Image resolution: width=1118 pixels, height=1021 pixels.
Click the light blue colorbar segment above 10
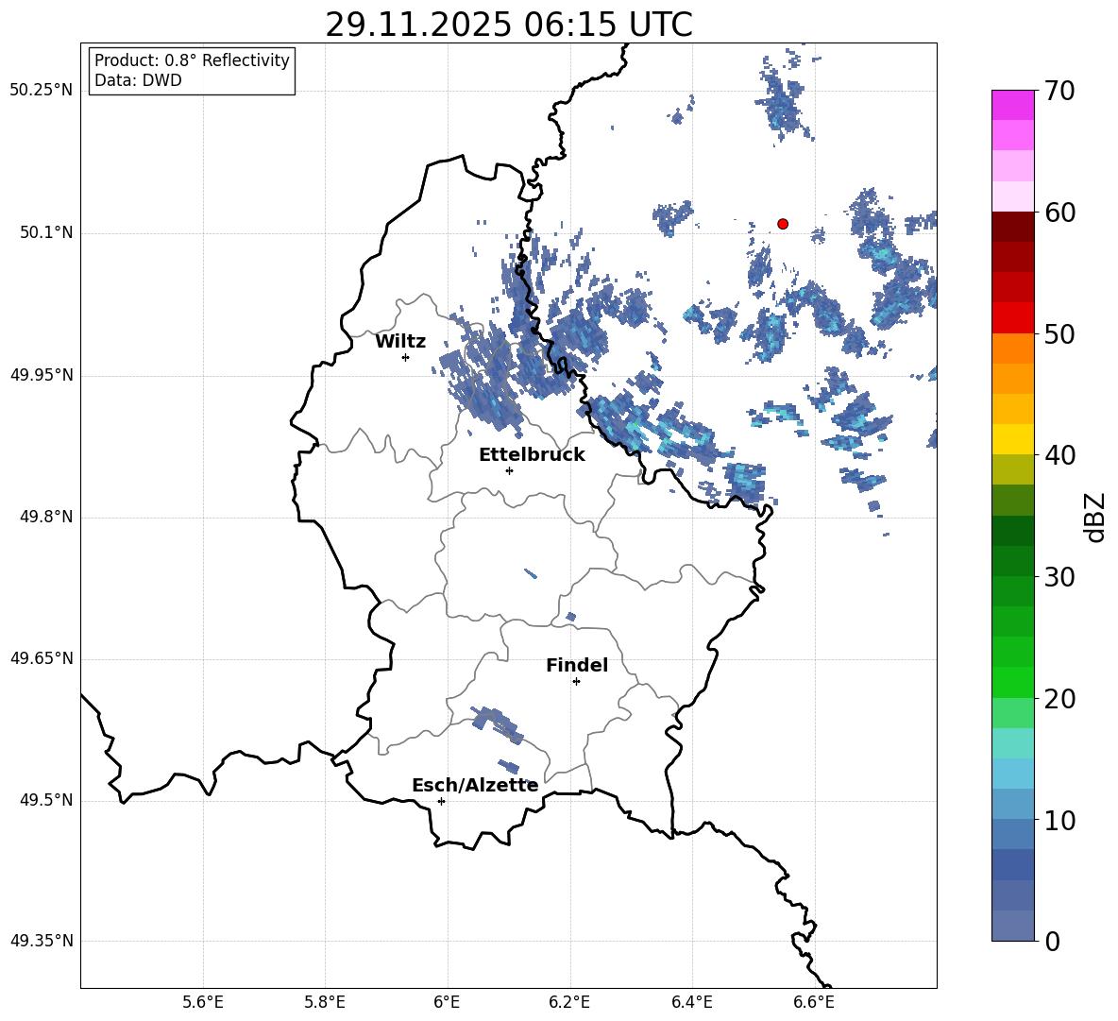[x=1013, y=803]
